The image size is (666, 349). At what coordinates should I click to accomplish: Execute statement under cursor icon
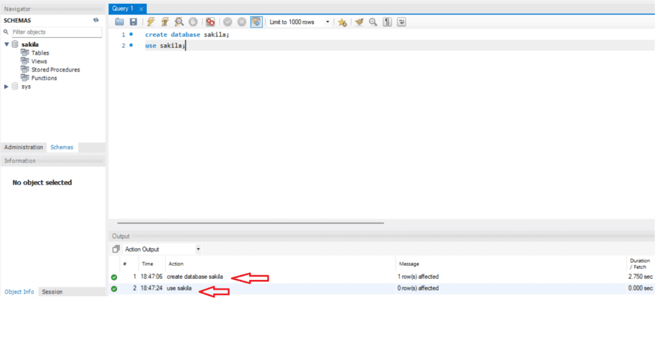[165, 21]
